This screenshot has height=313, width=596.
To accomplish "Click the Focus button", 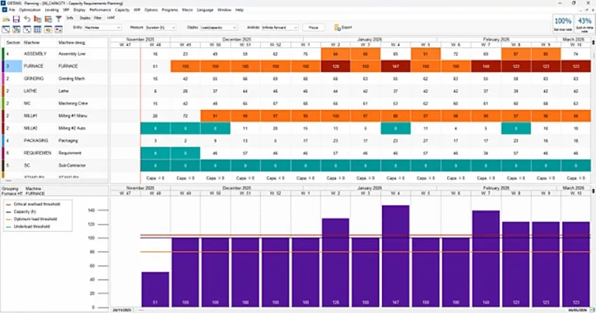I will [x=314, y=27].
